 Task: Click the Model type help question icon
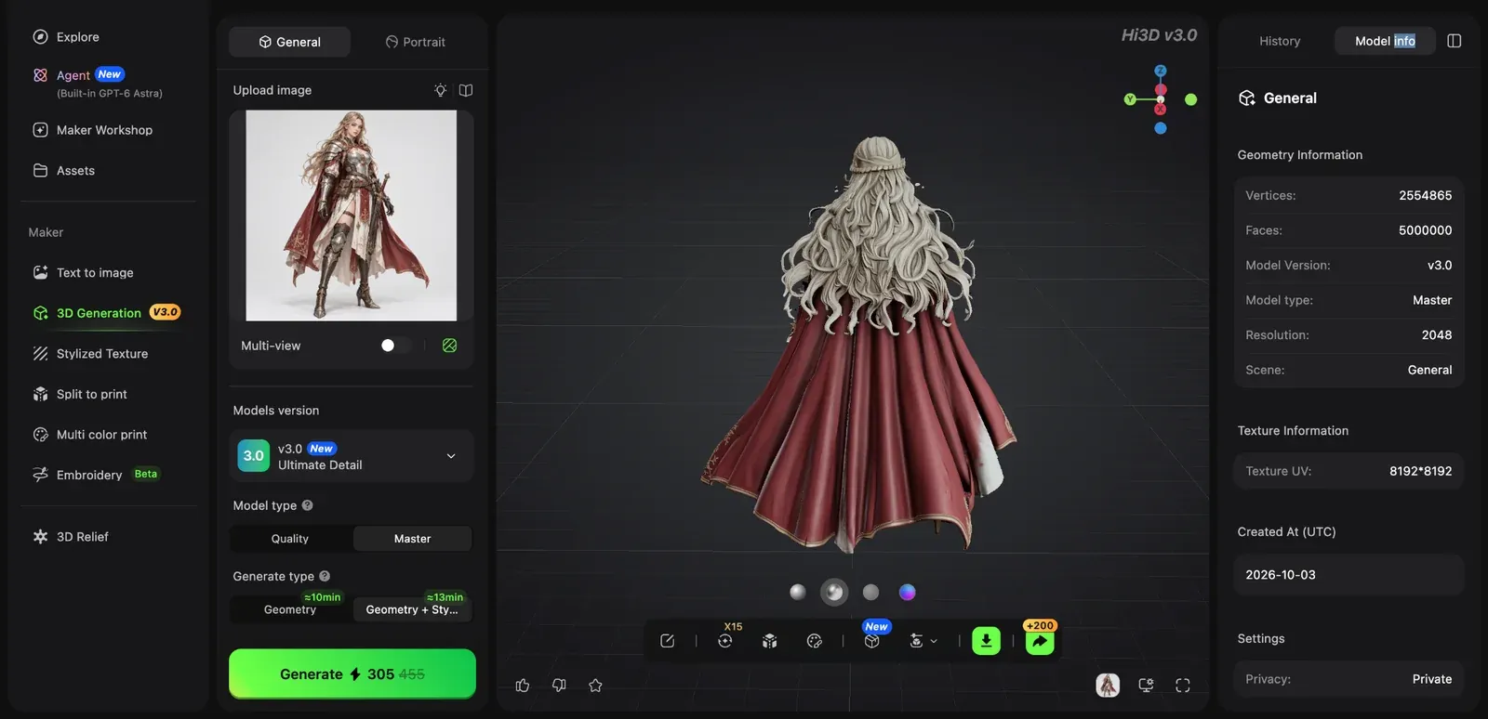(307, 505)
